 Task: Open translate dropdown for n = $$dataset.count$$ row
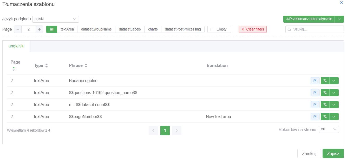click(334, 105)
